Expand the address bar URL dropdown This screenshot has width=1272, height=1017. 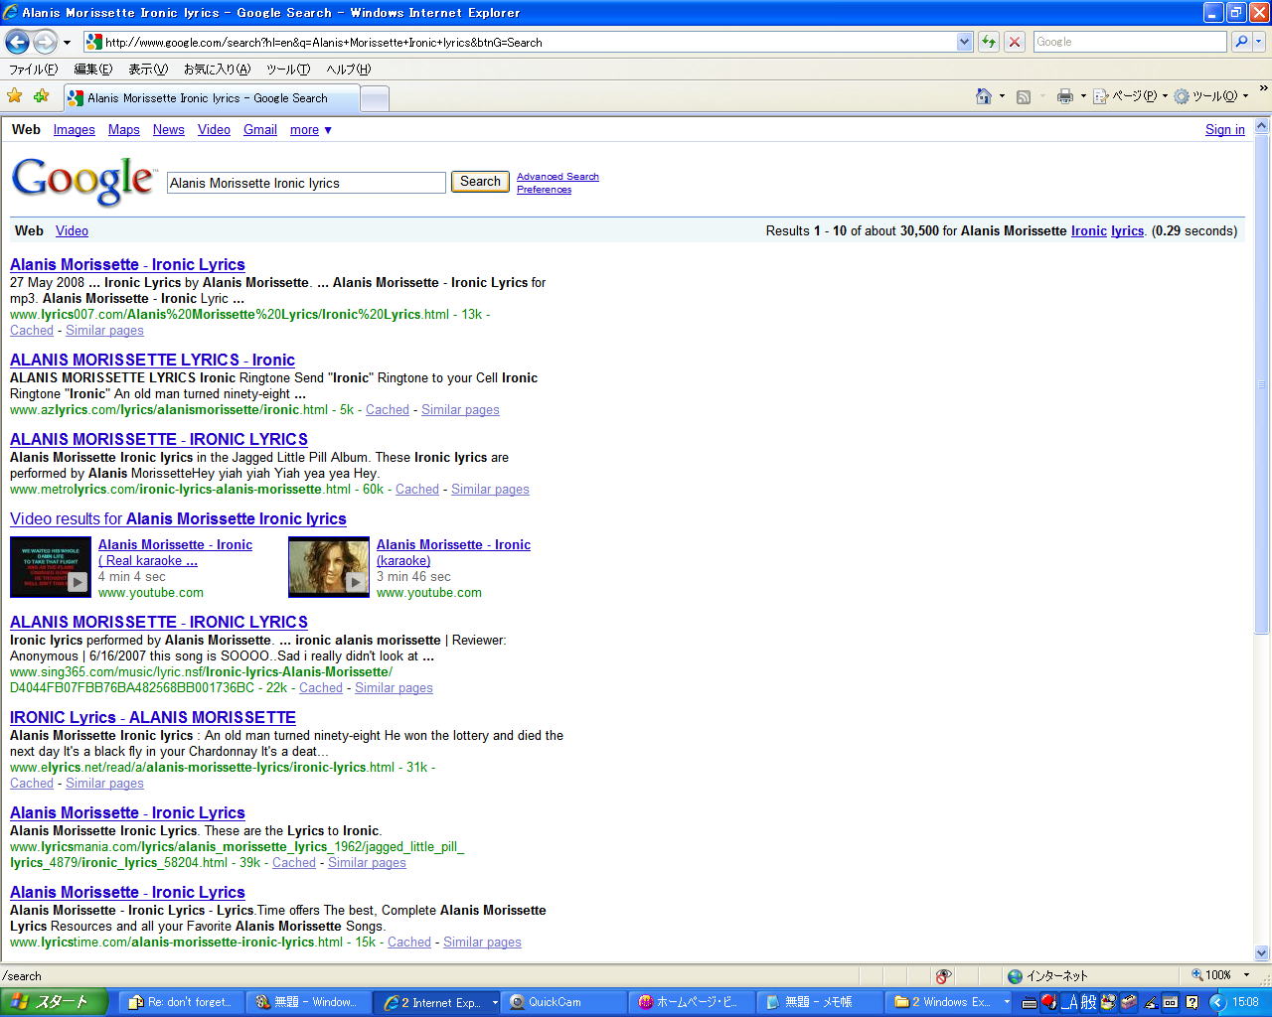[x=964, y=42]
